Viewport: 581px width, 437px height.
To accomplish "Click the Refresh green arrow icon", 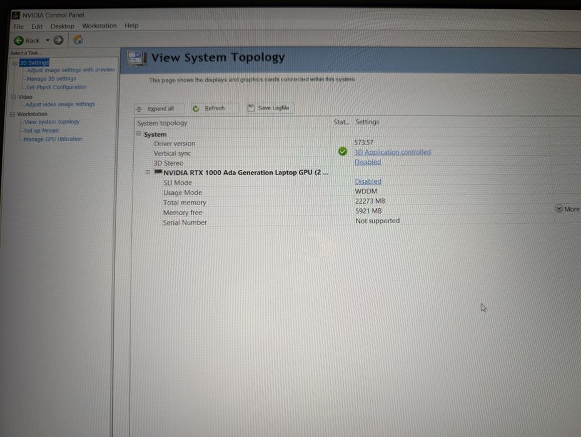I will 196,109.
